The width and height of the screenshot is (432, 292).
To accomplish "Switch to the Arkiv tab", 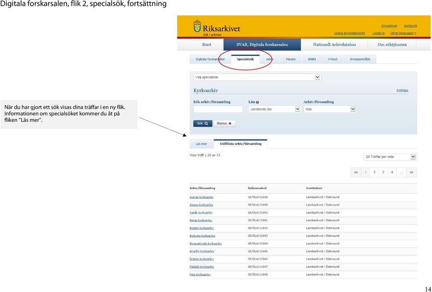I will (x=270, y=59).
